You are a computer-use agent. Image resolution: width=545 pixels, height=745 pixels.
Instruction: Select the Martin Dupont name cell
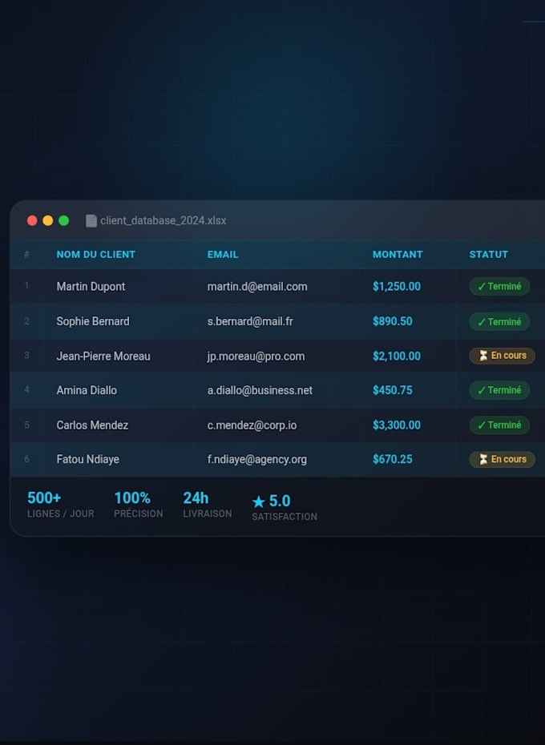coord(91,287)
